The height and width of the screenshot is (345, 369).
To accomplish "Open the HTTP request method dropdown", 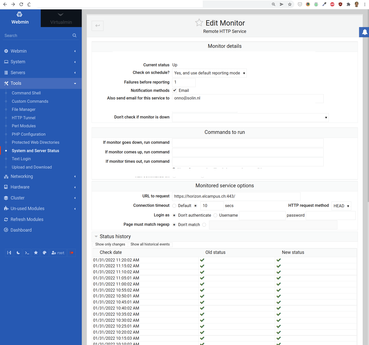I will click(x=341, y=206).
